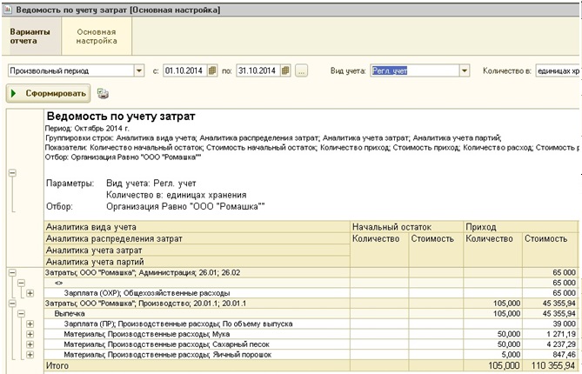Viewport: 582px width, 374px height.
Task: Expand the Материалы Мука row
Action: 30,334
